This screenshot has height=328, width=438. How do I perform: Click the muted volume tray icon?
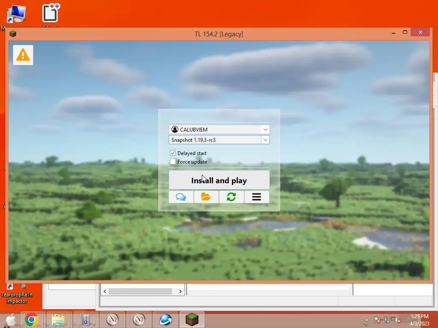(397, 320)
